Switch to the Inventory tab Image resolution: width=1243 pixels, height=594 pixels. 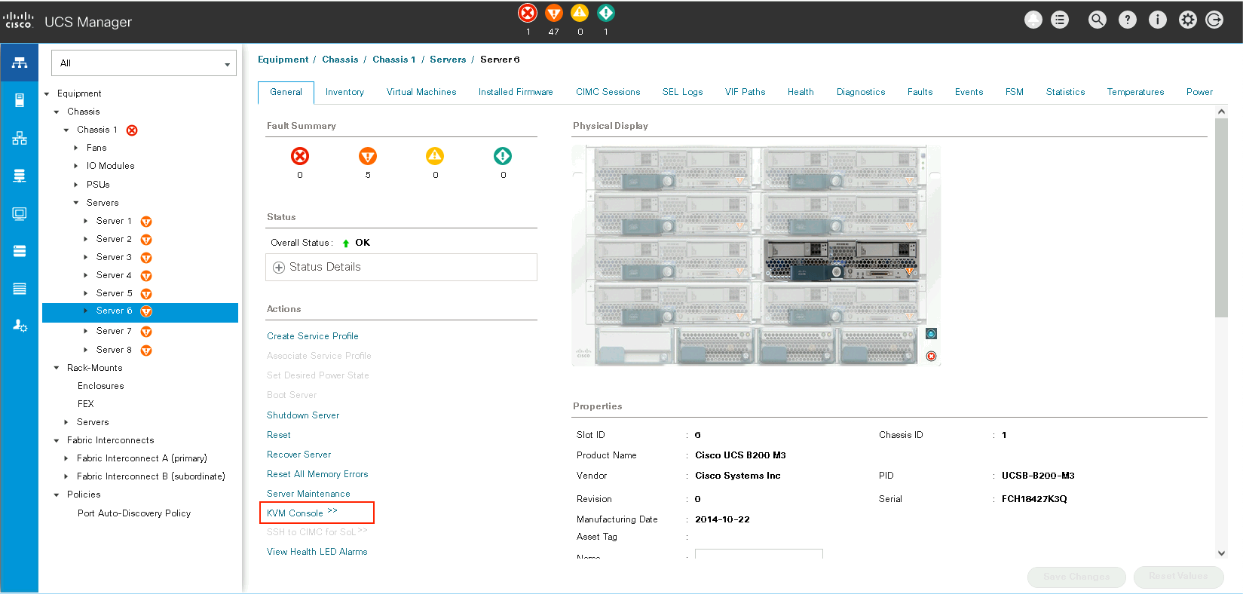pos(344,92)
